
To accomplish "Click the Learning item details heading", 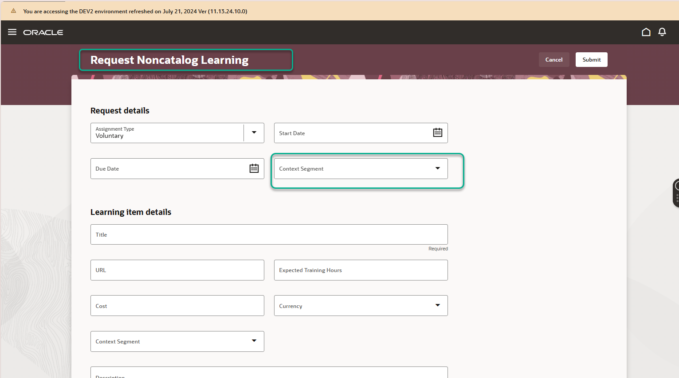I will click(x=131, y=212).
